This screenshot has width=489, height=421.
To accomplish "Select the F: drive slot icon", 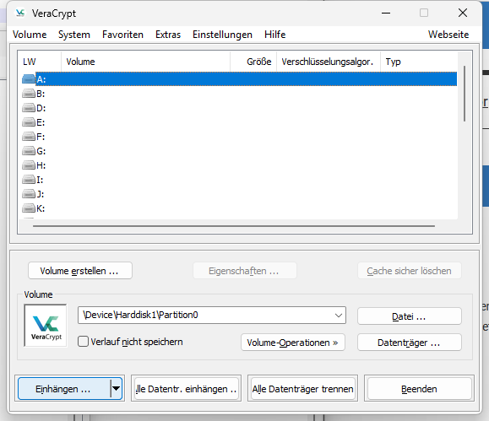I will (x=29, y=137).
